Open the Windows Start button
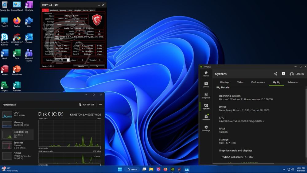 (120, 169)
